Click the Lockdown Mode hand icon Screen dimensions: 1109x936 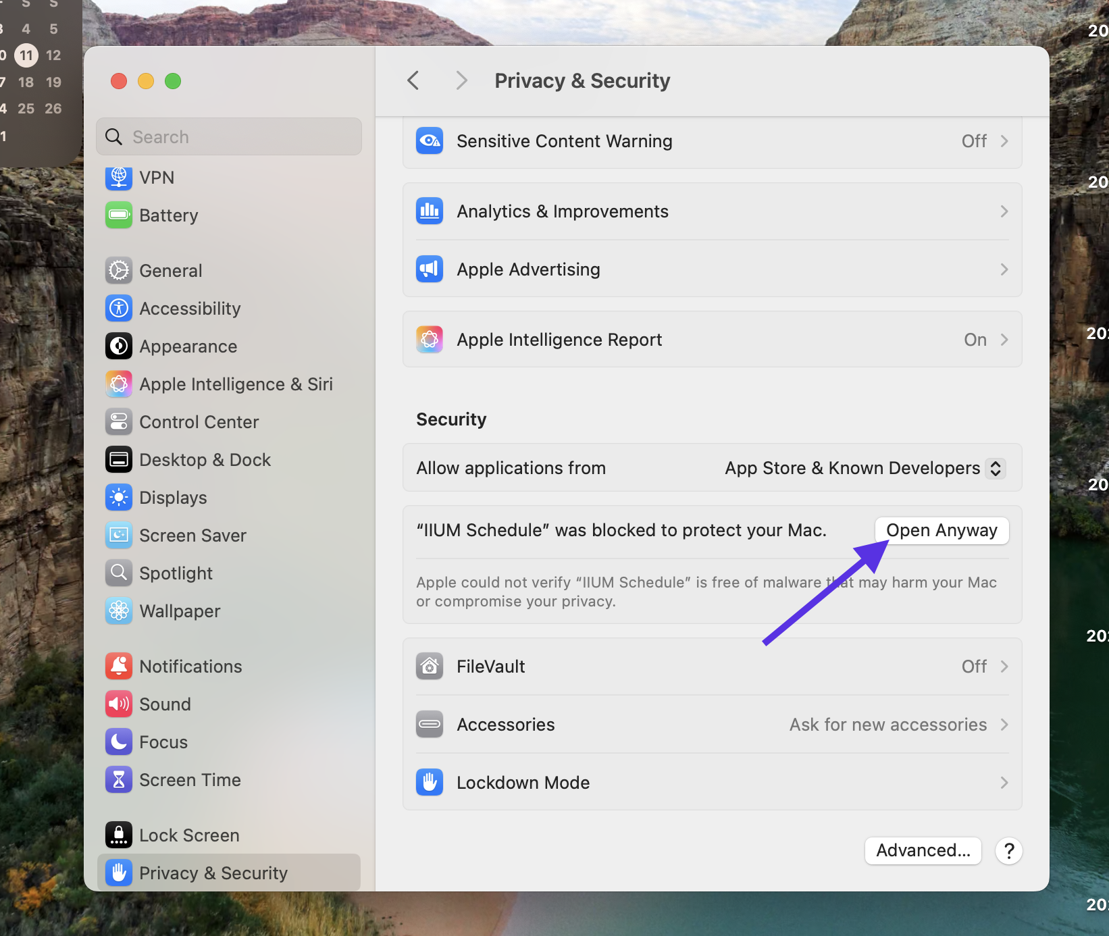click(430, 783)
